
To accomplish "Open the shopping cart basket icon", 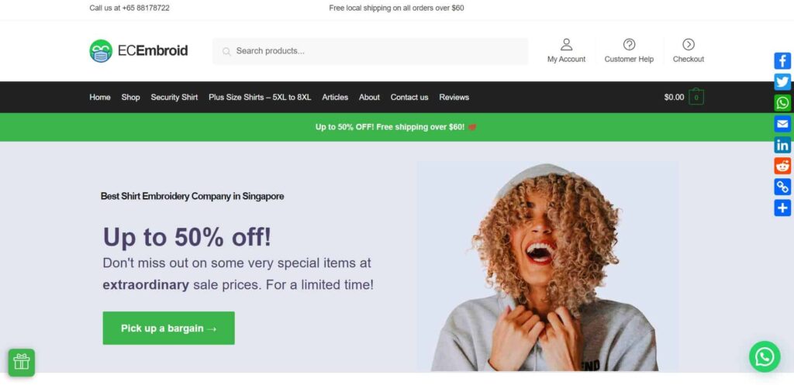I will click(x=696, y=97).
